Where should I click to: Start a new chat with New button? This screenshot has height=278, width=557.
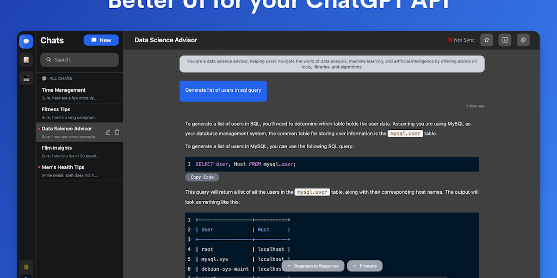[x=101, y=40]
